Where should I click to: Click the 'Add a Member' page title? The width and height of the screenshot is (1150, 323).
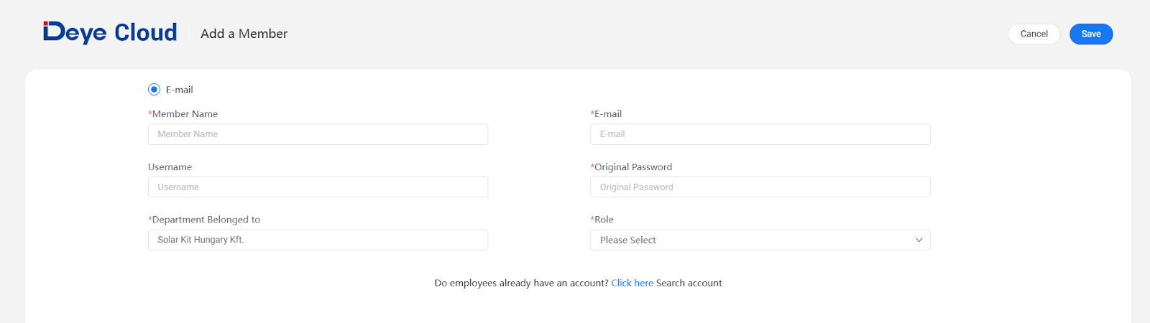click(244, 34)
